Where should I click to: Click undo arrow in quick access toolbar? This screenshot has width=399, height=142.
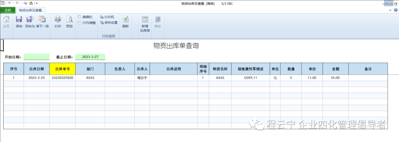tap(9, 3)
